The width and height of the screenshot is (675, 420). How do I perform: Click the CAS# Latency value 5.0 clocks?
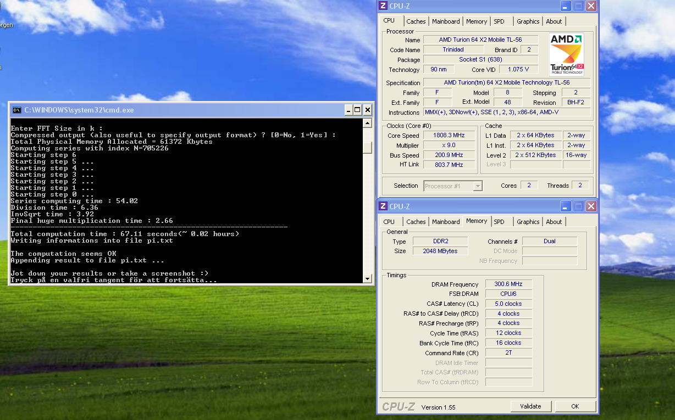pos(508,304)
